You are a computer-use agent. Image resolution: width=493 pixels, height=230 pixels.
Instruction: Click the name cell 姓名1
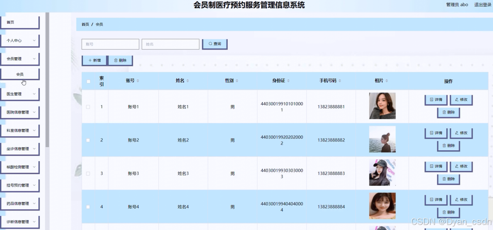(x=183, y=107)
